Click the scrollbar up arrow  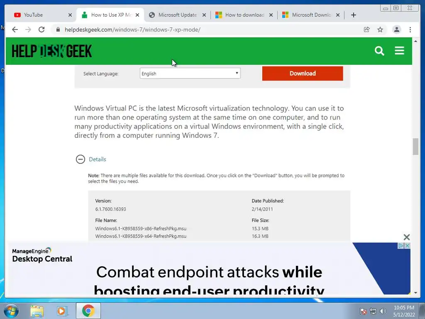point(415,41)
